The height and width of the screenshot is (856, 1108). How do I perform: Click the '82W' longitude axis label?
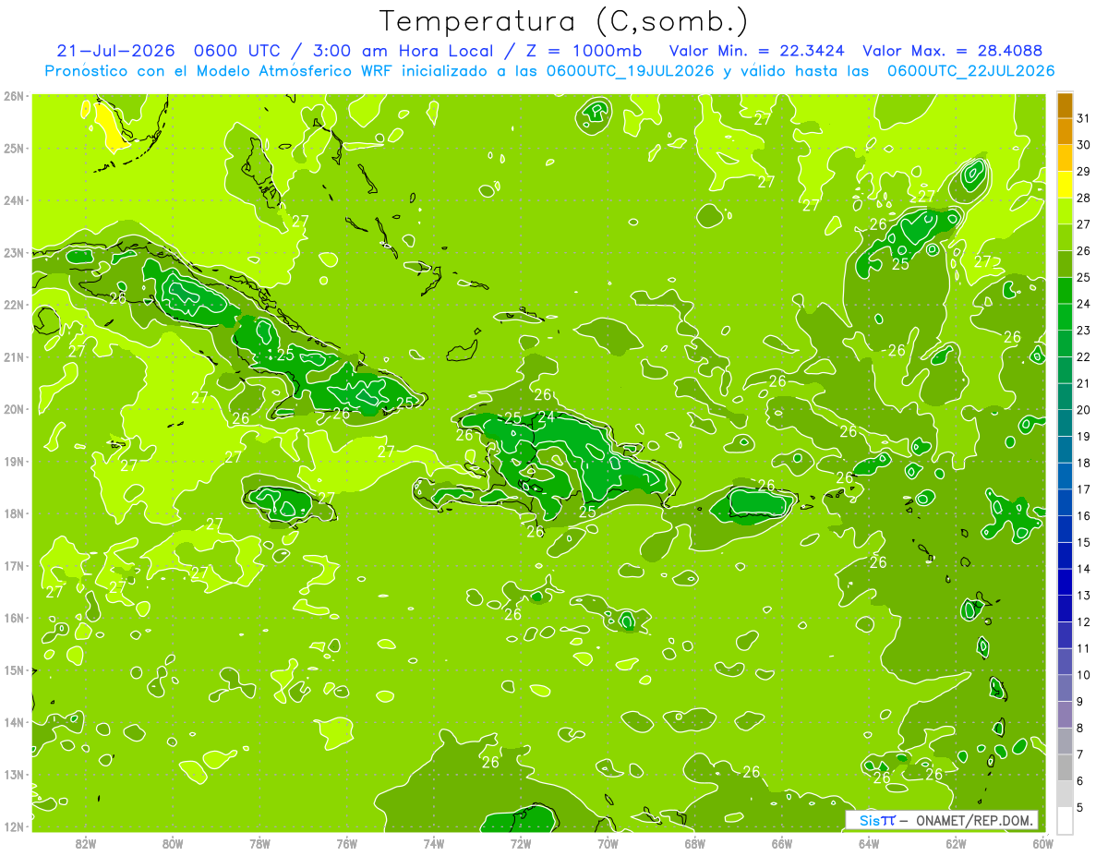86,843
